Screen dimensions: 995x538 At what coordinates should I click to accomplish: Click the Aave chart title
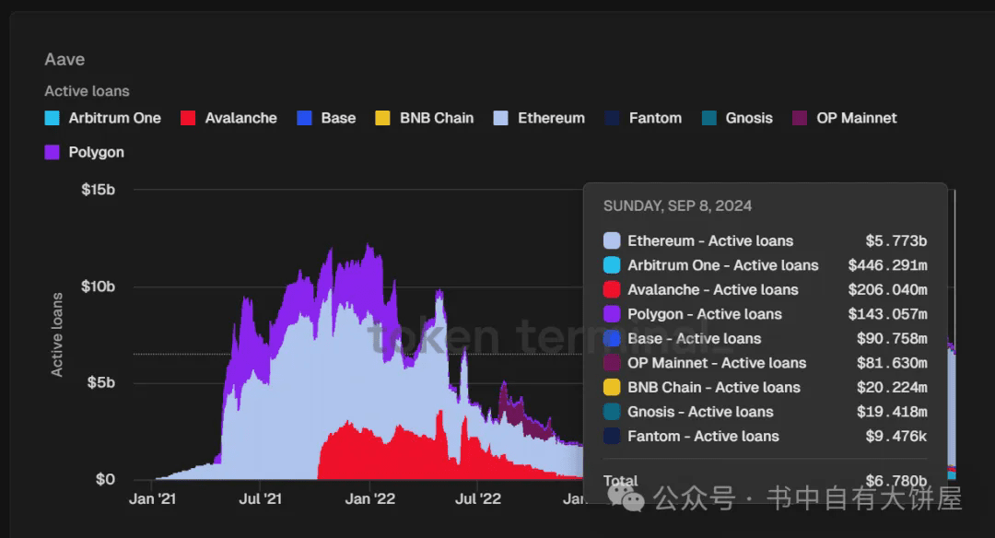[x=64, y=60]
